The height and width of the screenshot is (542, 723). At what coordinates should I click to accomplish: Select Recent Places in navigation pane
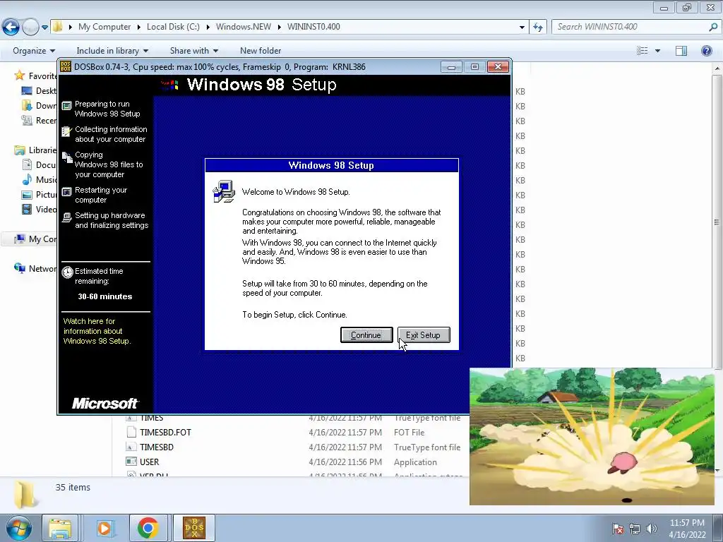[40, 120]
